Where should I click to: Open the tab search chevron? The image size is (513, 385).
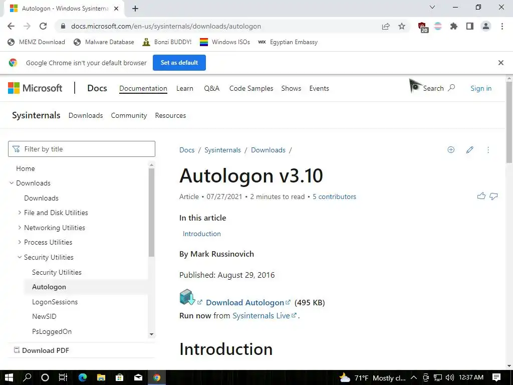432,7
